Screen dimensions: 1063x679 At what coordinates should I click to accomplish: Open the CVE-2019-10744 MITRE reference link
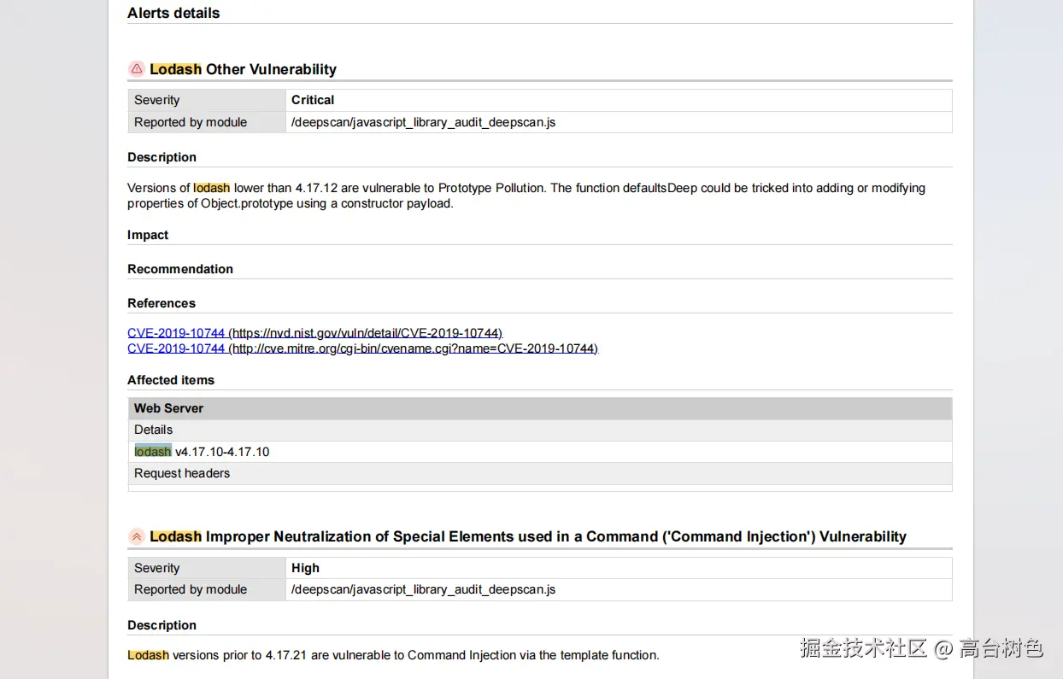click(362, 348)
